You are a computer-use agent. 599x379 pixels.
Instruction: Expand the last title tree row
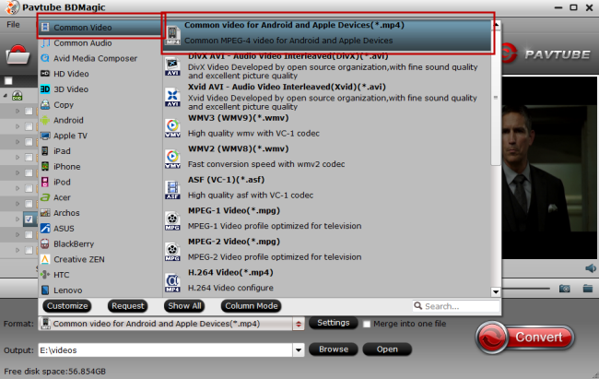[x=18, y=250]
